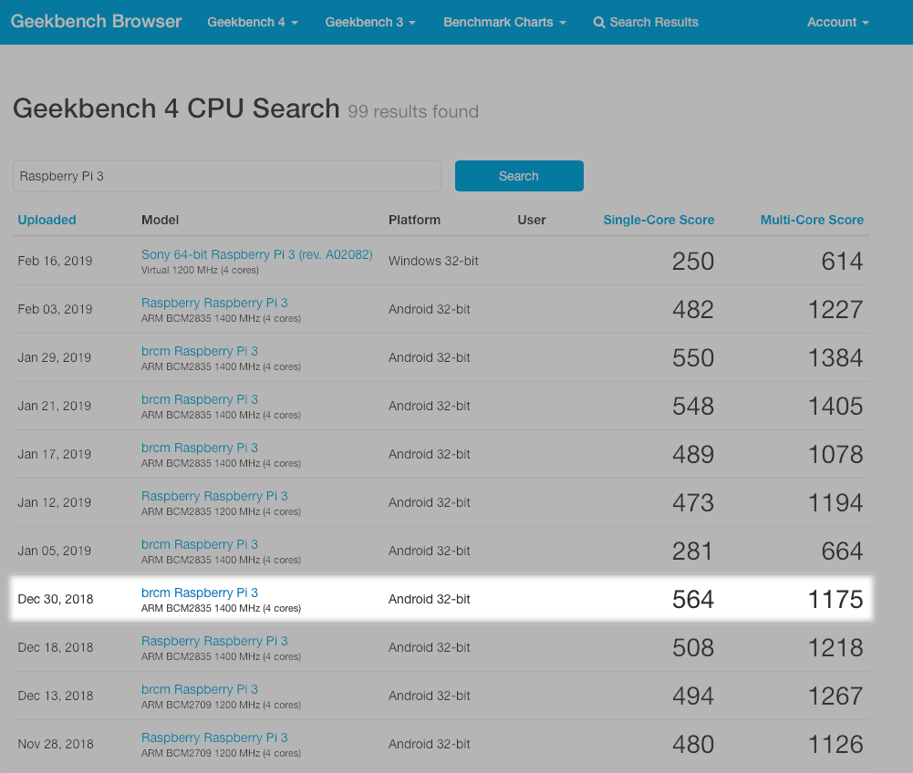The height and width of the screenshot is (773, 913).
Task: Open Sony 64-bit Raspberry Pi 3 result
Action: (256, 254)
